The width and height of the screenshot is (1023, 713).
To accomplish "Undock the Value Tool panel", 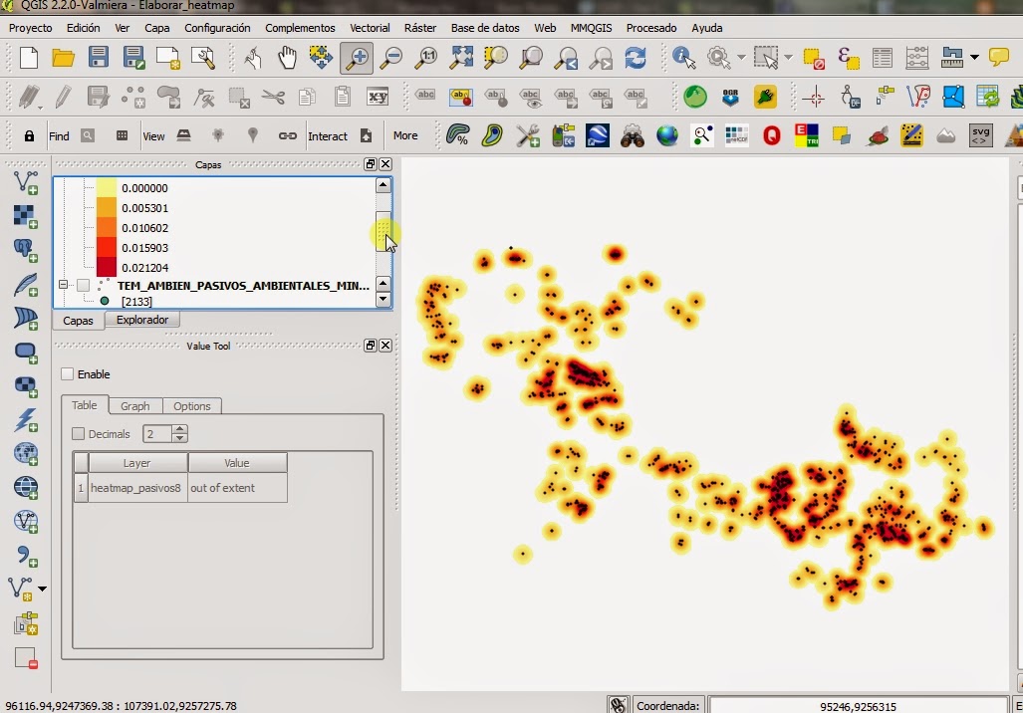I will coord(370,346).
